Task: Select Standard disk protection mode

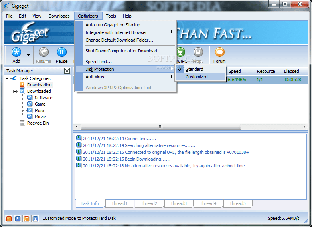Action: [200, 69]
